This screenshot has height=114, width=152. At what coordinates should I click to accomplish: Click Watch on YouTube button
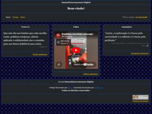coord(84,64)
